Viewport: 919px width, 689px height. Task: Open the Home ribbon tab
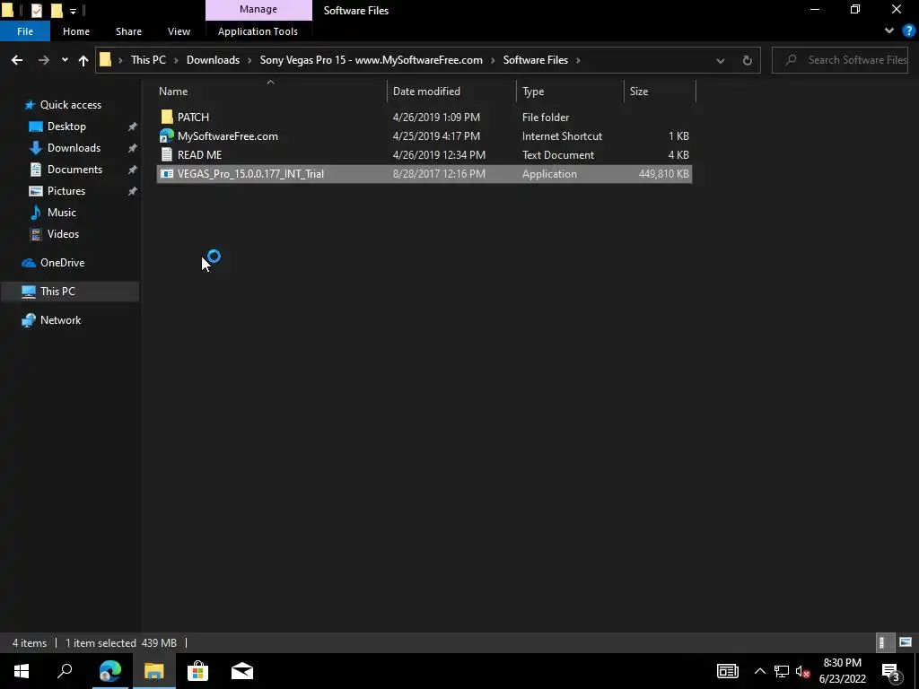tap(76, 31)
